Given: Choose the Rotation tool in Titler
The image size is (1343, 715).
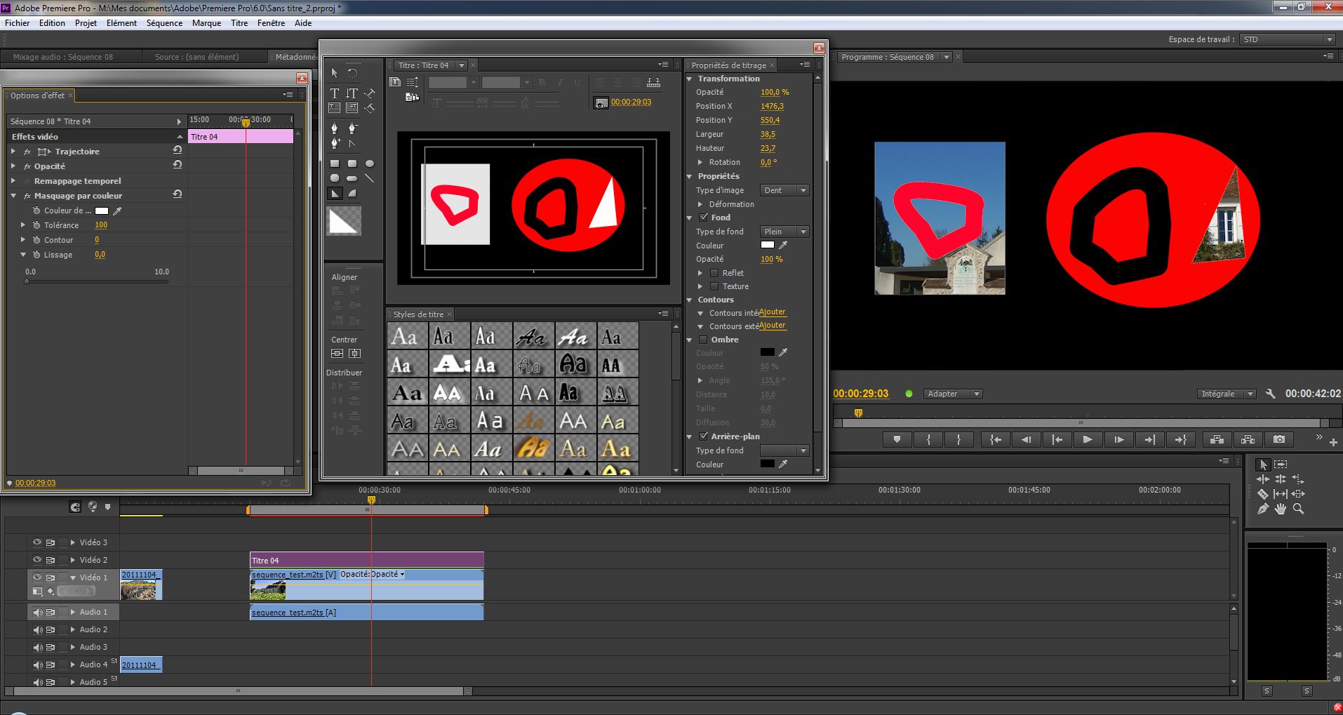Looking at the screenshot, I should tap(352, 73).
